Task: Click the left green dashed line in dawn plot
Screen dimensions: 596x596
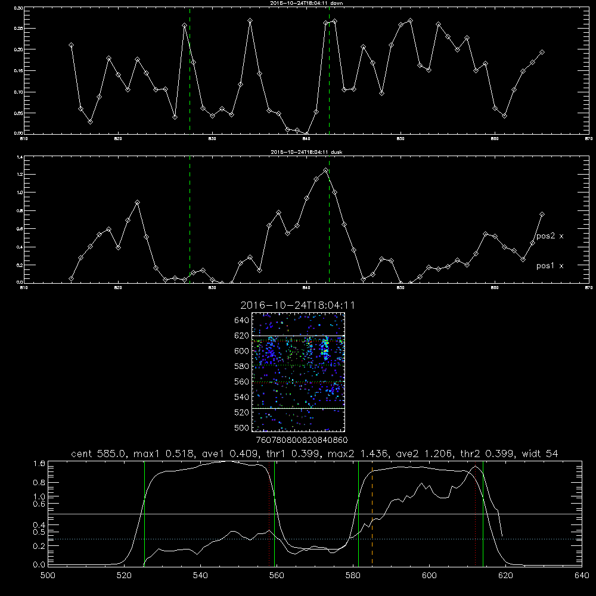Action: tap(190, 70)
